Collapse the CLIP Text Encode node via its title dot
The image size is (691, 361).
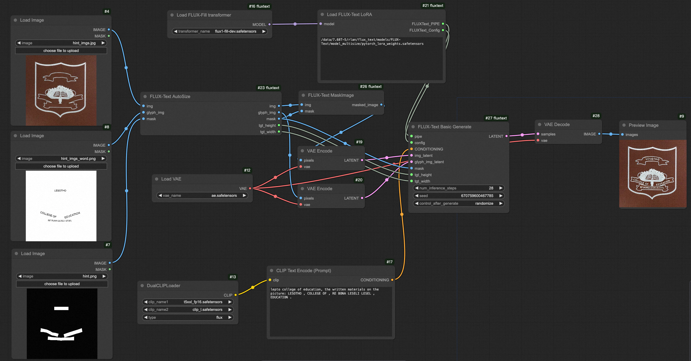pos(272,271)
